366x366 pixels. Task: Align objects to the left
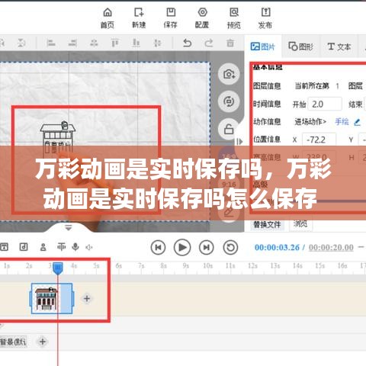[51, 43]
